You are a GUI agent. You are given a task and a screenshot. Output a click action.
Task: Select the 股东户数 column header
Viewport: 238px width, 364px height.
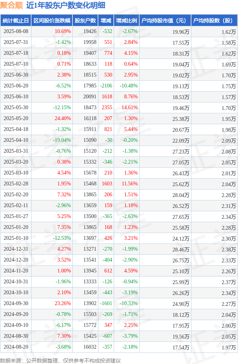point(85,20)
